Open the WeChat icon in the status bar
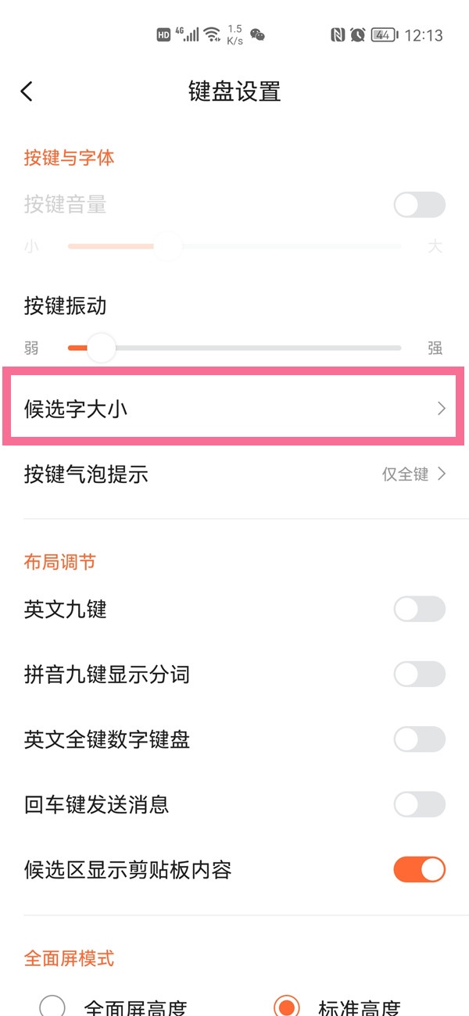469x1016 pixels. click(x=258, y=36)
